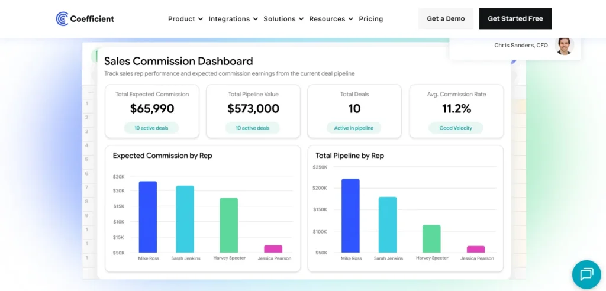Click the 11.2% commission rate value

[x=456, y=109]
